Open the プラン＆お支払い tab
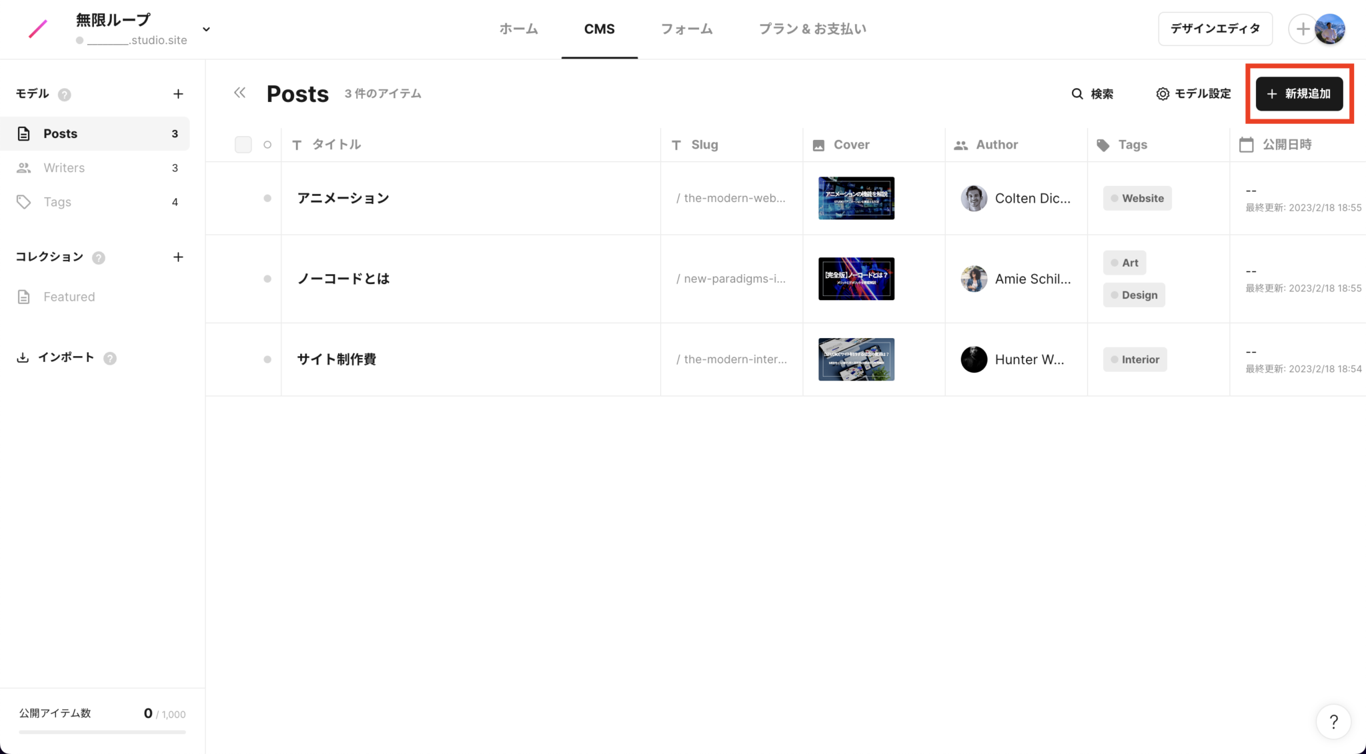Viewport: 1366px width, 754px height. [812, 29]
